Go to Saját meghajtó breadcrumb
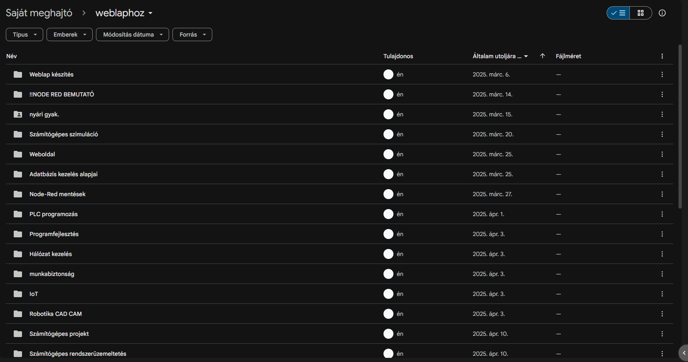The width and height of the screenshot is (688, 362). point(39,13)
